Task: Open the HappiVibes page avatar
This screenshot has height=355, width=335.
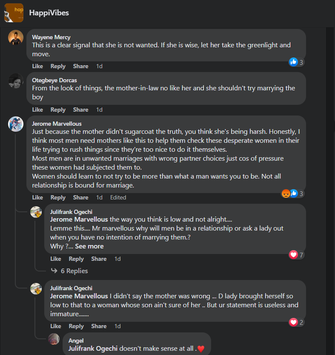Action: [x=14, y=13]
